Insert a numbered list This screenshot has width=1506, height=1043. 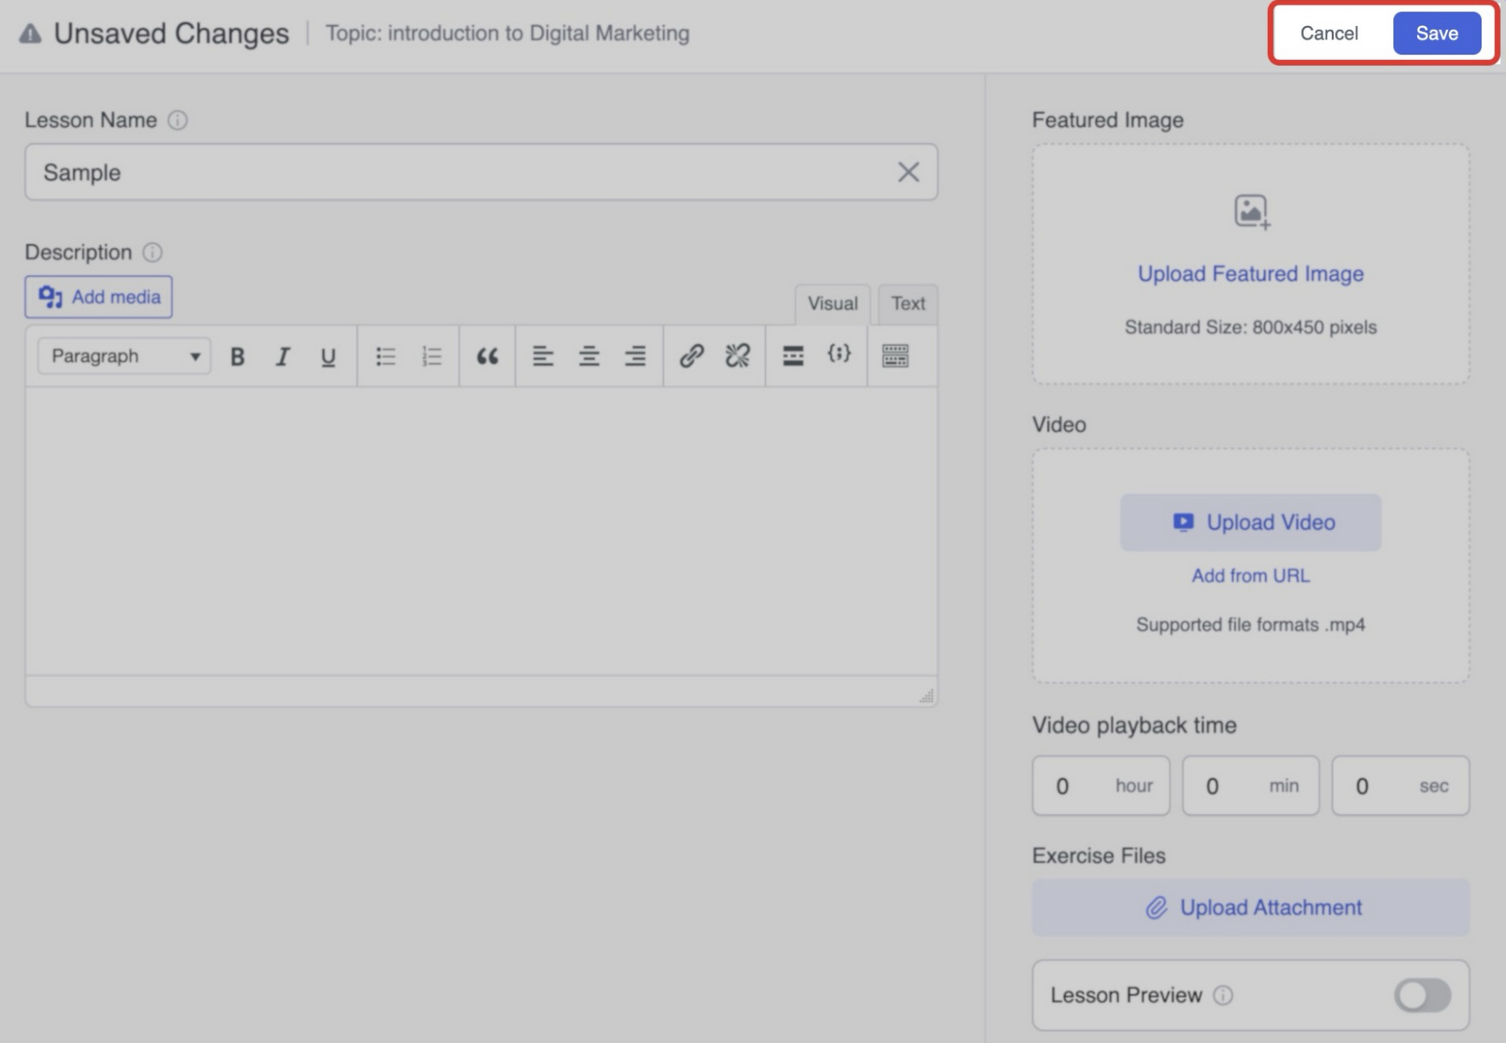point(431,356)
